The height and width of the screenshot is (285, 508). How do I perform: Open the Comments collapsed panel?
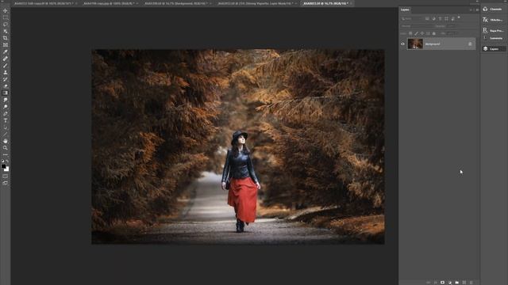click(493, 38)
